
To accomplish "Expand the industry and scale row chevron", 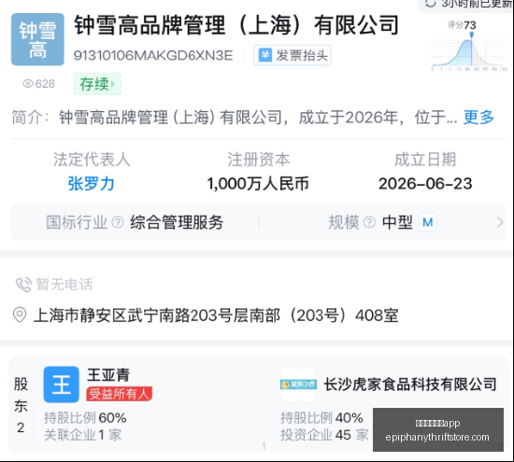I will click(x=500, y=222).
